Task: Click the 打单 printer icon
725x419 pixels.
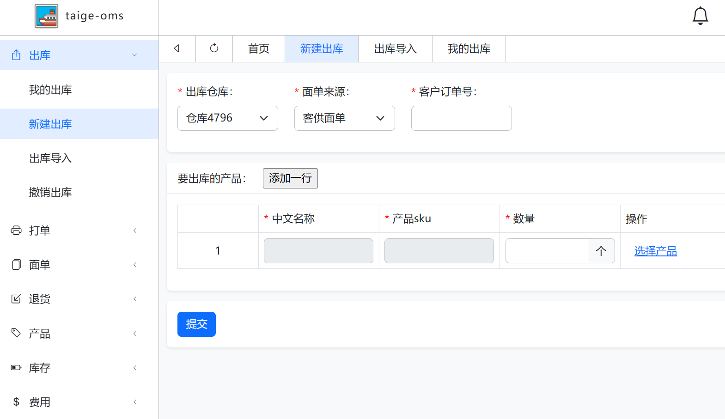Action: pos(16,230)
